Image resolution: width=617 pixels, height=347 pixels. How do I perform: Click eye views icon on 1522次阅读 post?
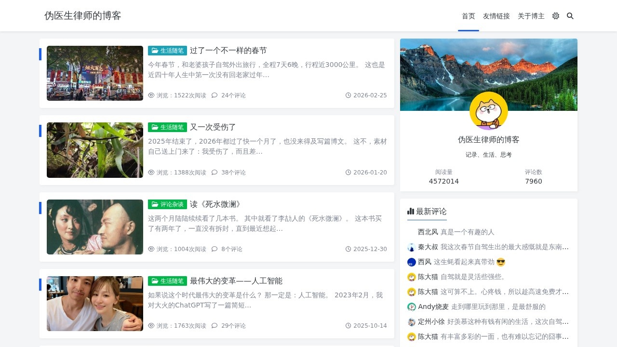151,95
